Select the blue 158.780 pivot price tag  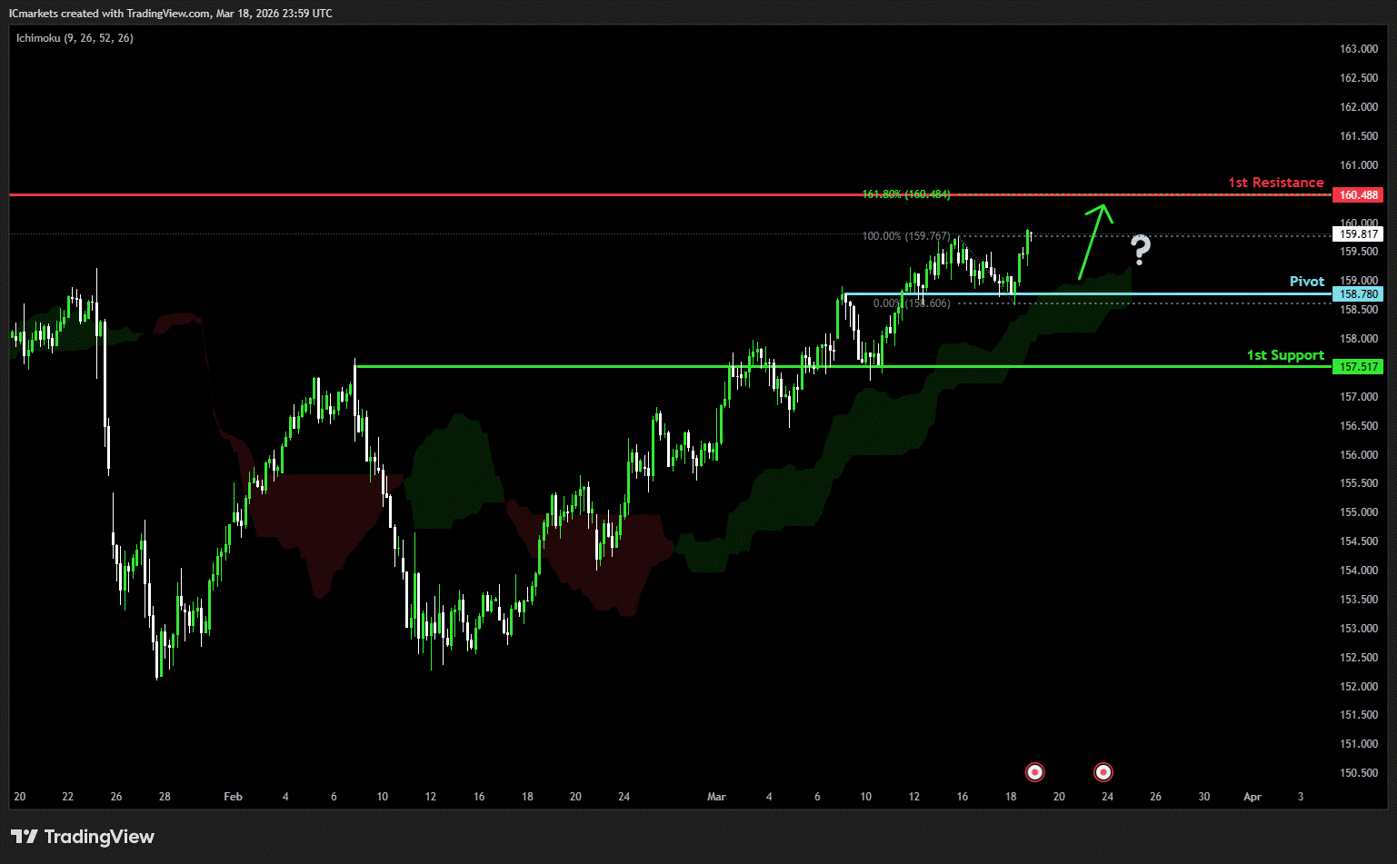(1358, 294)
